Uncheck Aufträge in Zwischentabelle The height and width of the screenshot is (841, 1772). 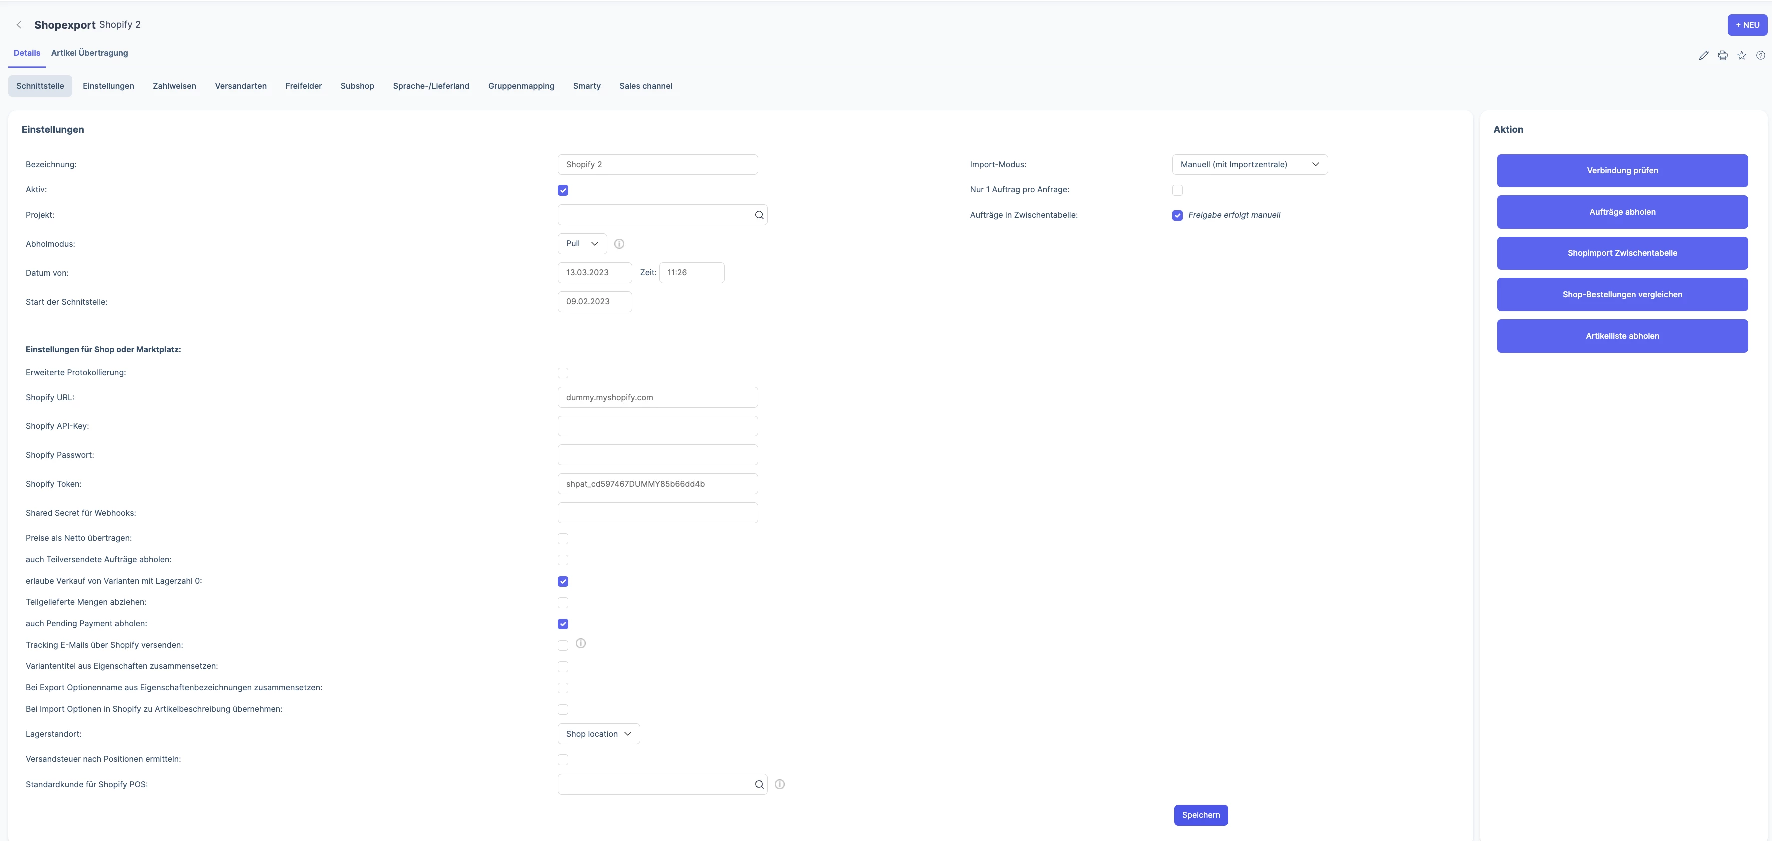point(1177,216)
